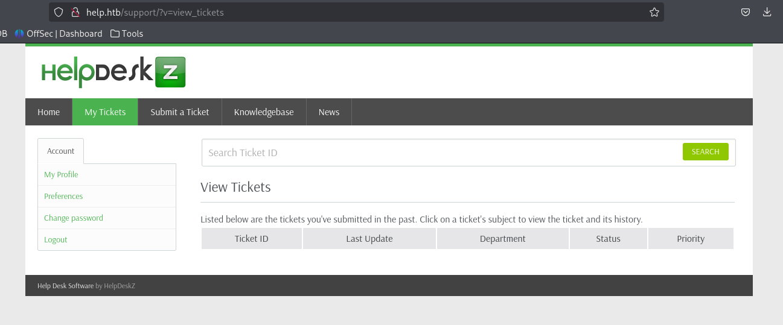Screen dimensions: 783x325
Task: Click the Search Ticket ID field
Action: (x=441, y=153)
